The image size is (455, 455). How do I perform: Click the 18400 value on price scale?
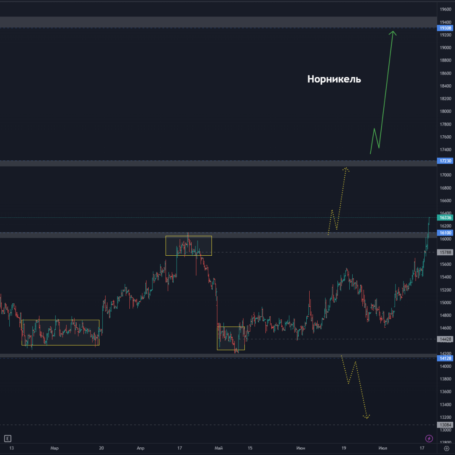click(x=445, y=86)
